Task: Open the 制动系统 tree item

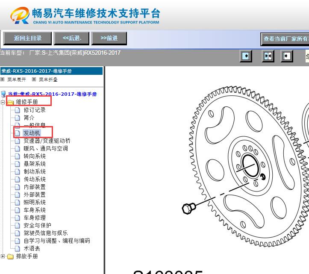Action: point(35,171)
